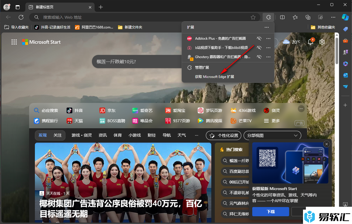Open page settings gear icon
Image resolution: width=352 pixels, height=224 pixels.
(322, 42)
